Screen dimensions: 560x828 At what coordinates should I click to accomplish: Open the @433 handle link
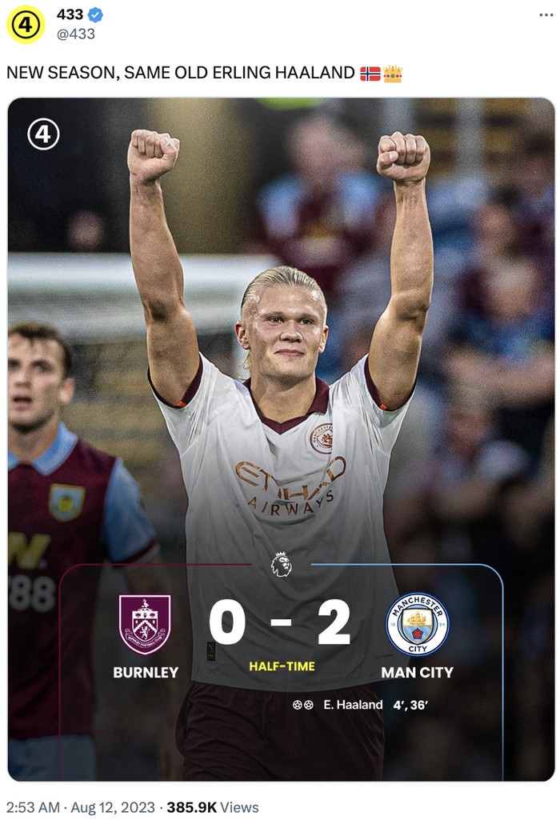point(75,34)
